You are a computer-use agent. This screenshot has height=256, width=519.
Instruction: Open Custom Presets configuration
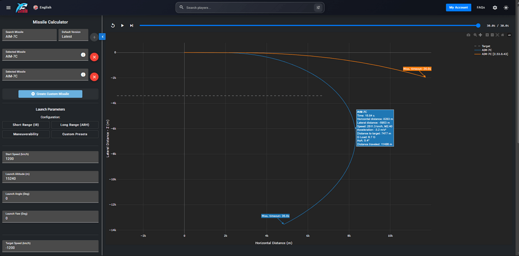(75, 134)
